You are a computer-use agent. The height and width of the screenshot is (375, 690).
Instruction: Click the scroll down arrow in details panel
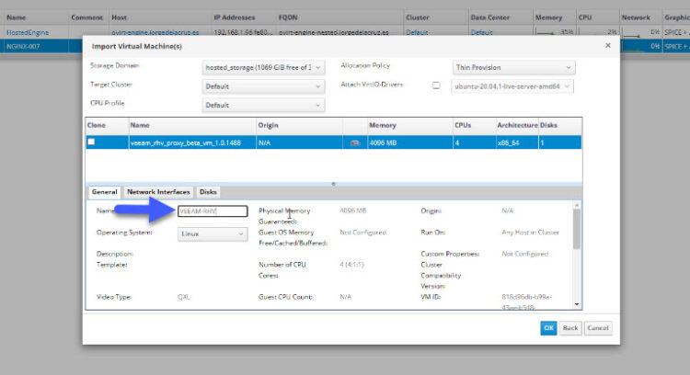click(x=577, y=304)
